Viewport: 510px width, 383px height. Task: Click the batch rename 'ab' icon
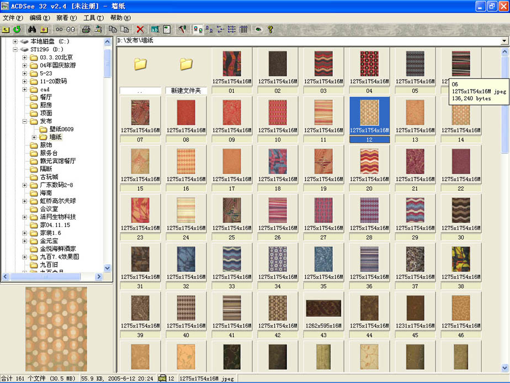155,29
